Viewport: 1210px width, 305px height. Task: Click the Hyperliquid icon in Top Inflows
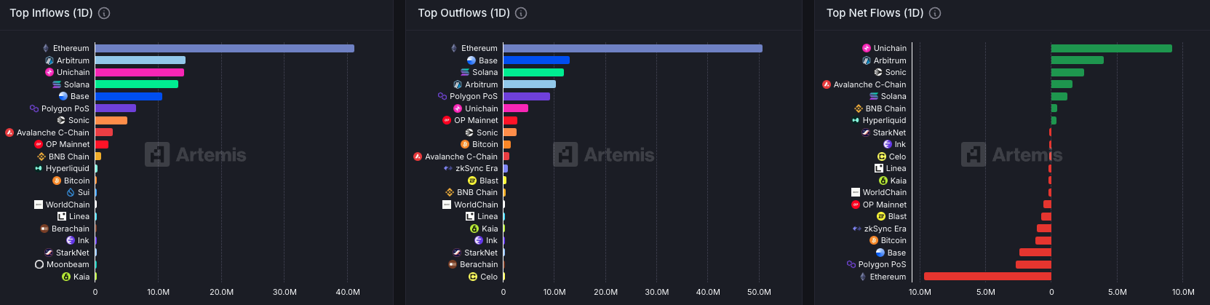(x=39, y=168)
